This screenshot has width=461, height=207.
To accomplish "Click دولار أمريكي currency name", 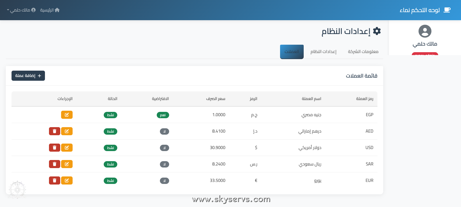I will (310, 148).
